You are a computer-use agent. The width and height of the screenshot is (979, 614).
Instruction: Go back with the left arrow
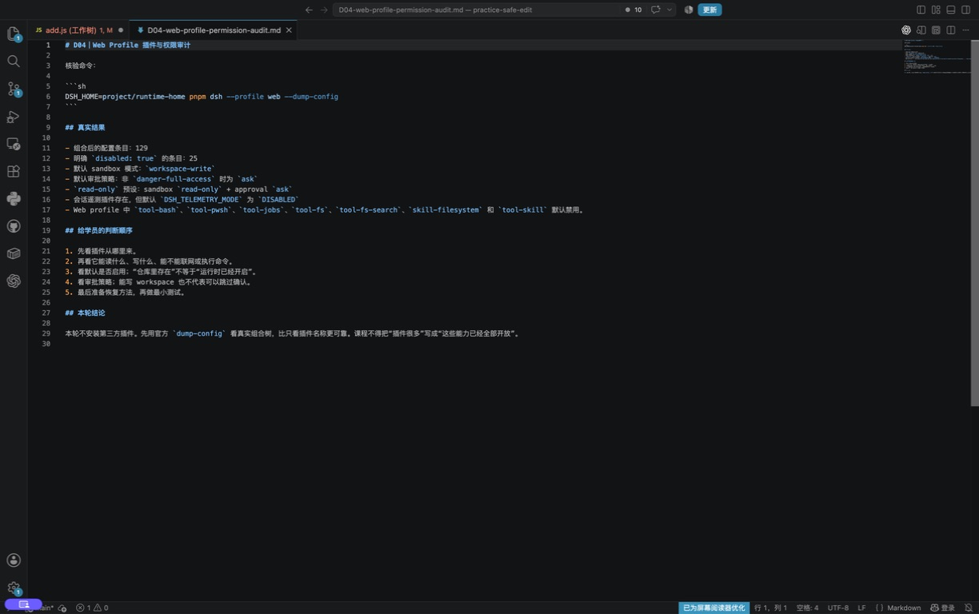pos(309,10)
